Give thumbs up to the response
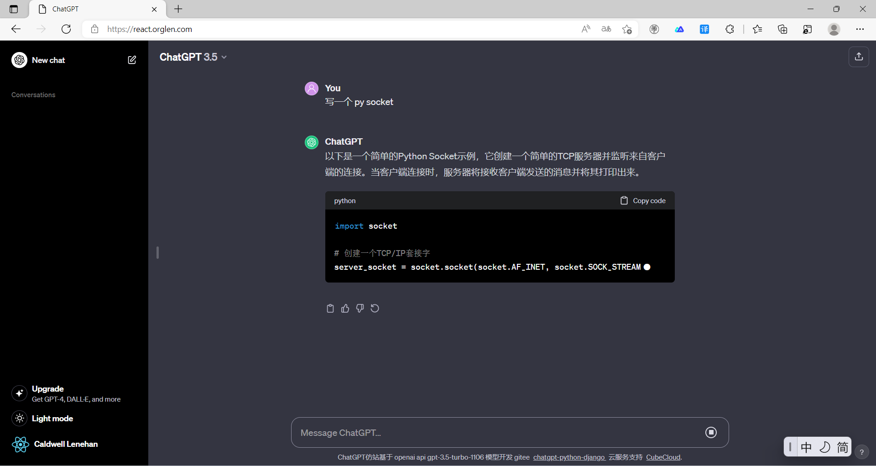Screen dimensions: 876x466 345,309
